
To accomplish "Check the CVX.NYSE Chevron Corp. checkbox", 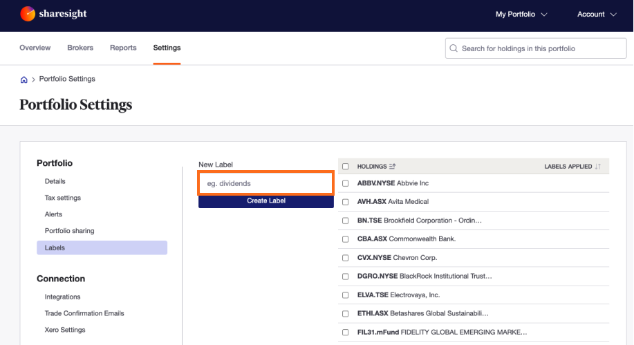I will 345,258.
